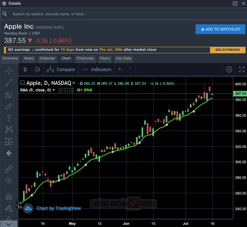Click the Jul label on time axis

coord(185,223)
